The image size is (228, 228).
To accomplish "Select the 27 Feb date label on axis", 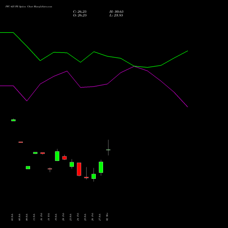I will point(100,217).
